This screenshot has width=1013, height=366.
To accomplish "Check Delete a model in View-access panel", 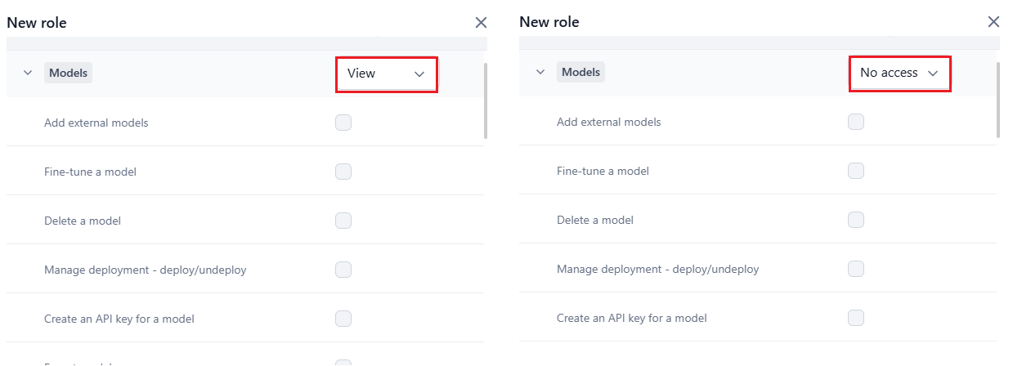I will click(343, 221).
